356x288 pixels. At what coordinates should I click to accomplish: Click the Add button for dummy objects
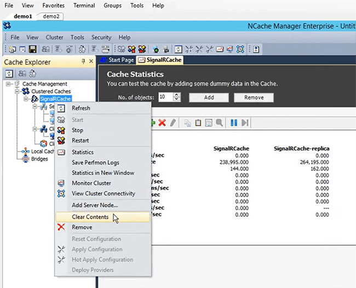[209, 98]
